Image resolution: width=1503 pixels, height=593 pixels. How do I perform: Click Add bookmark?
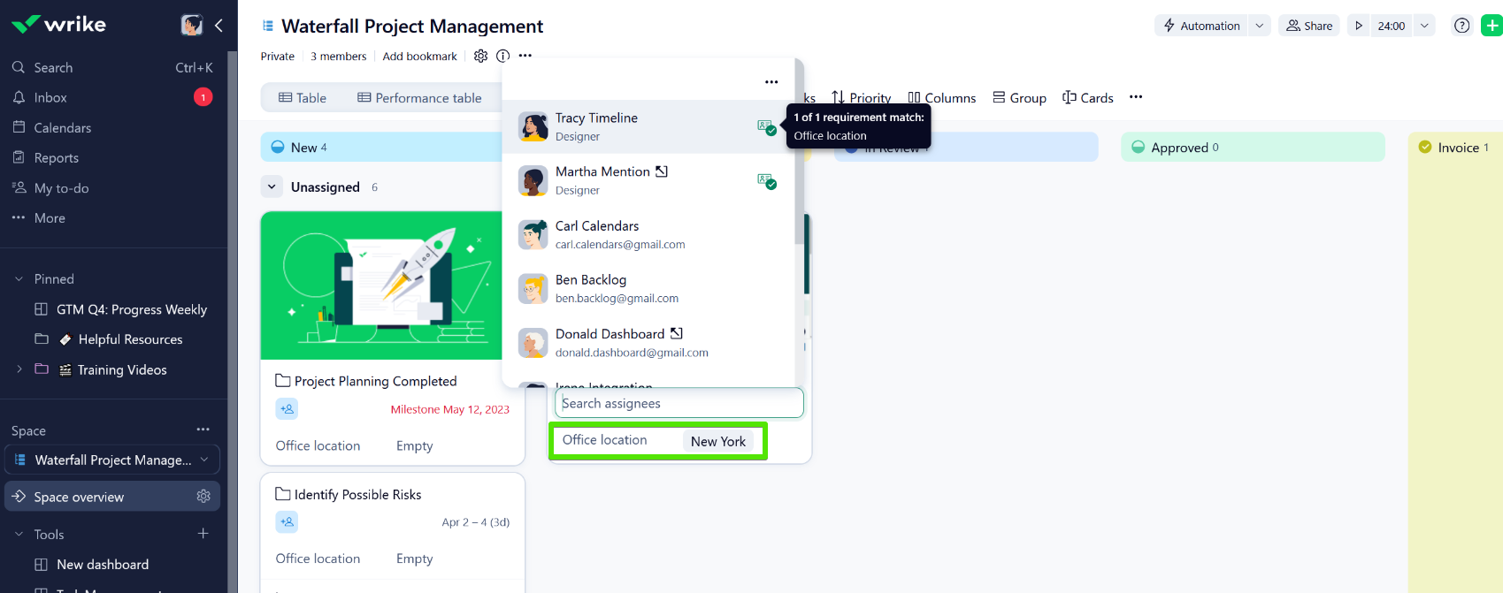click(x=419, y=56)
